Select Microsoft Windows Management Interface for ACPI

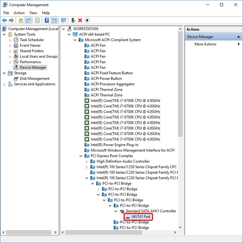132,150
